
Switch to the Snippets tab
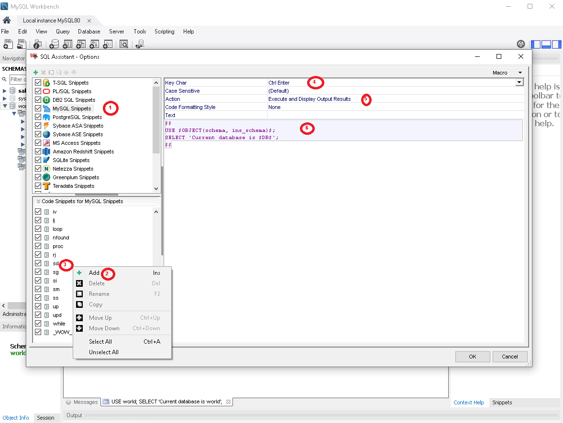[502, 402]
